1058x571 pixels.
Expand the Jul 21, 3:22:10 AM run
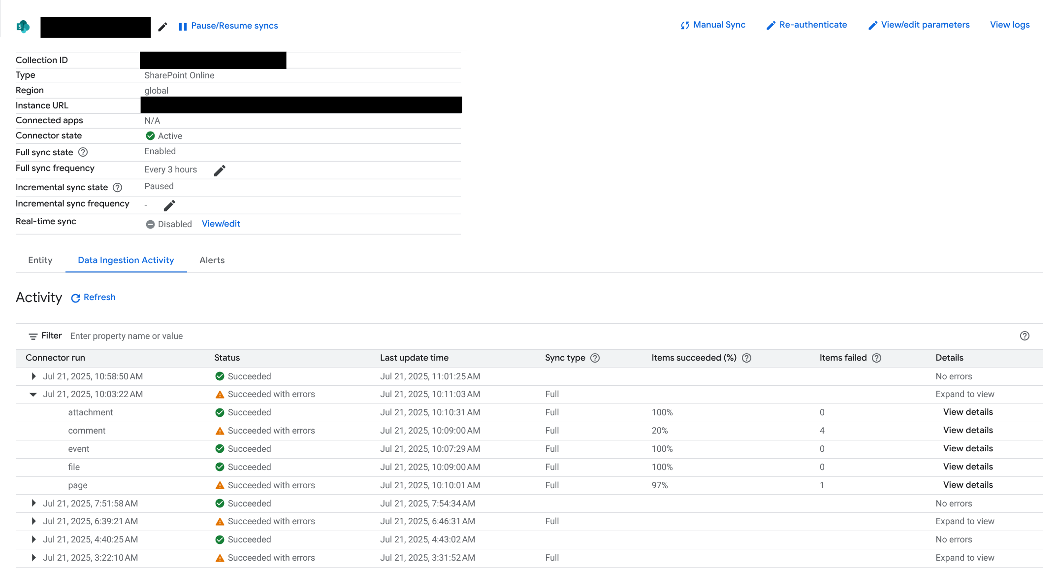(x=33, y=558)
